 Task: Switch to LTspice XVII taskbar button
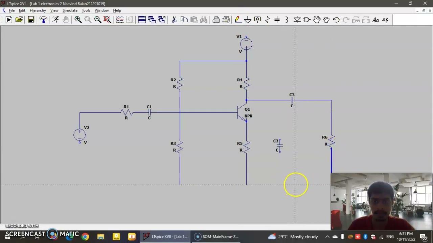click(165, 237)
